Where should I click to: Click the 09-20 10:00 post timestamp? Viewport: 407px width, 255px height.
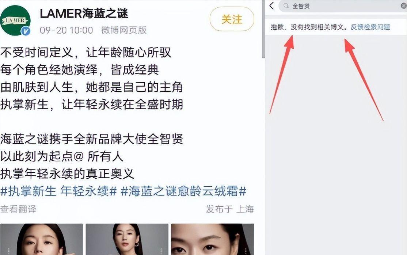[x=66, y=30]
